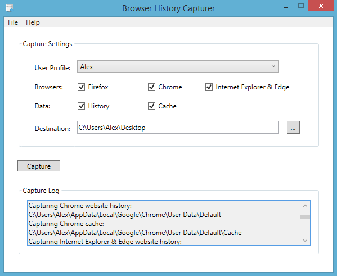Click the log scrollbar down arrow
337x276 pixels.
305,241
